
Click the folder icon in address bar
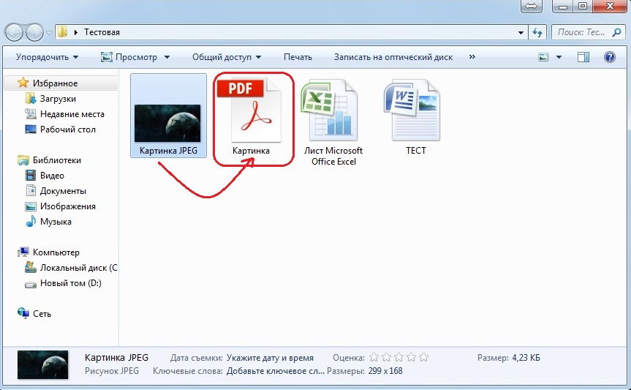click(62, 31)
